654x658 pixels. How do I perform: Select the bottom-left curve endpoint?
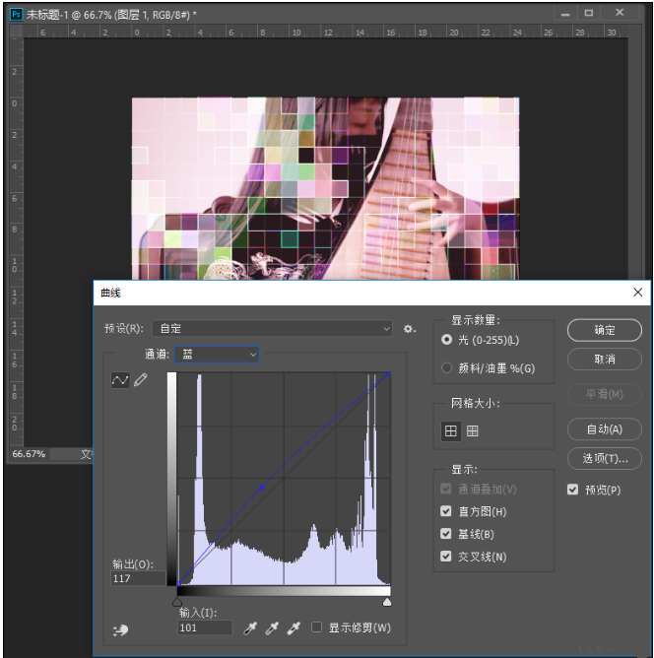pos(179,583)
